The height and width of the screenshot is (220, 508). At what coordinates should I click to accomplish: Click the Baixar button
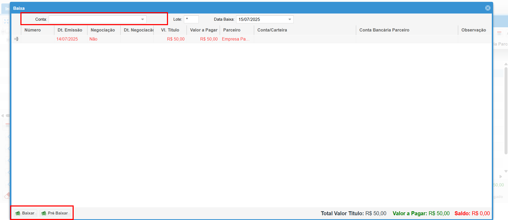click(25, 213)
